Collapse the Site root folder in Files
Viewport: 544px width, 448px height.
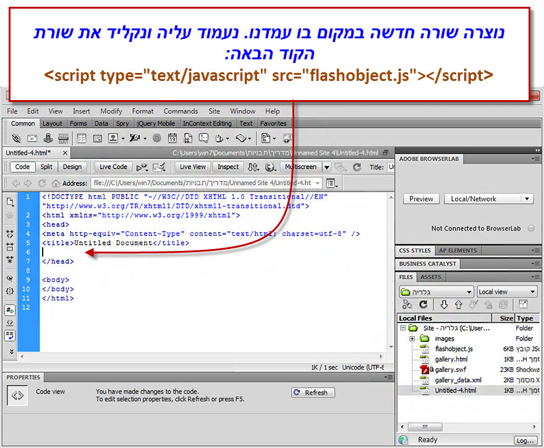pyautogui.click(x=403, y=328)
